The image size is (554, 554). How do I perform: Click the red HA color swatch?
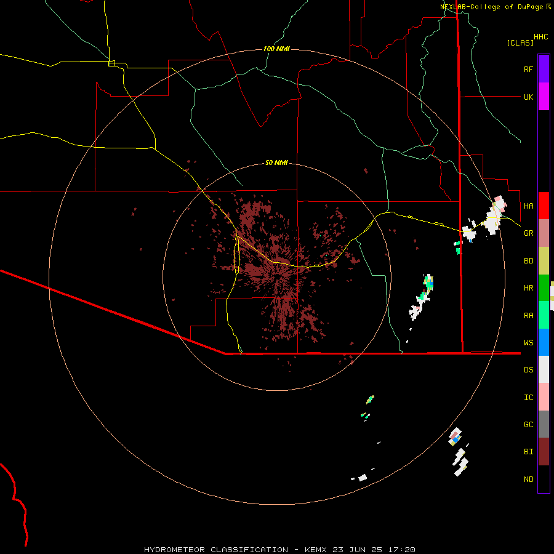coord(544,206)
